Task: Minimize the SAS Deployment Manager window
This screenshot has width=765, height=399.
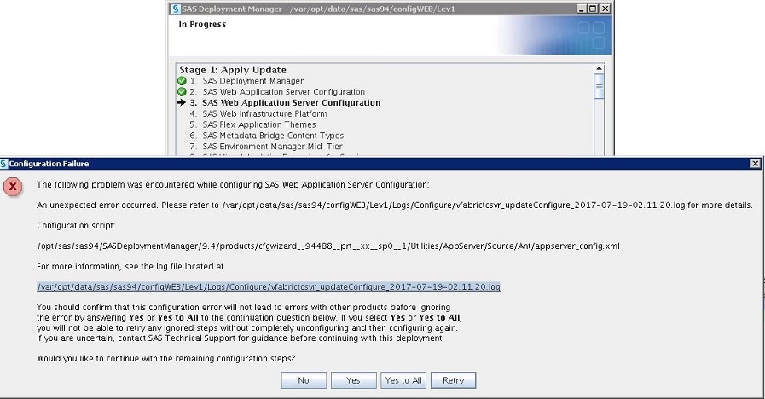Action: pyautogui.click(x=580, y=9)
